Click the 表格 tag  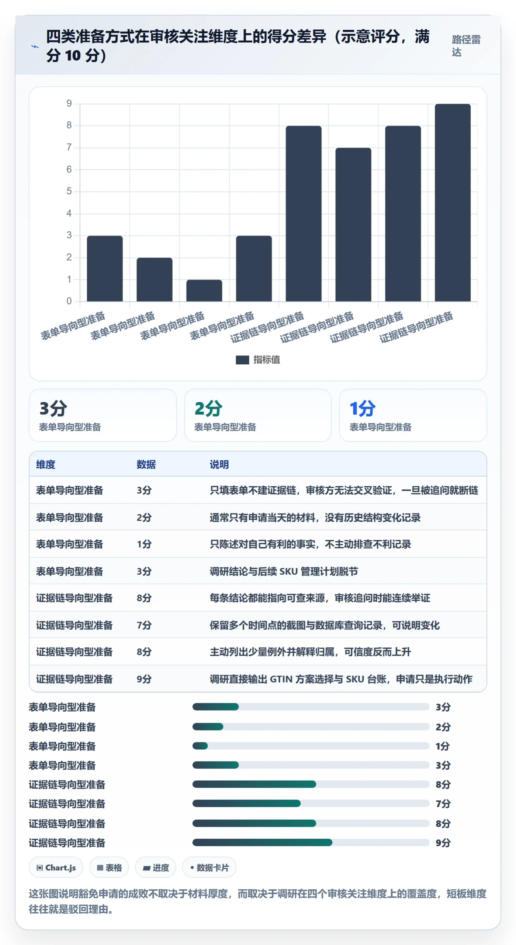(109, 868)
